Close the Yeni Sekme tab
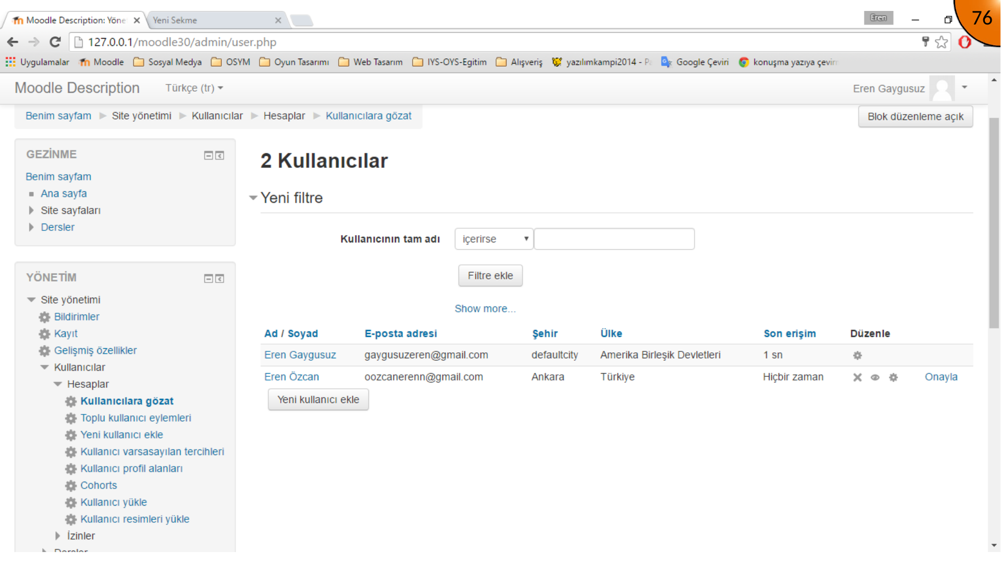 point(278,20)
